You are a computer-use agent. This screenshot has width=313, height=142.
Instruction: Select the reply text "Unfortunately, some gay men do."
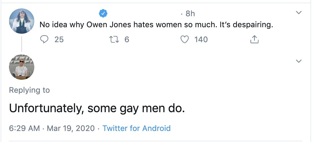coord(97,108)
